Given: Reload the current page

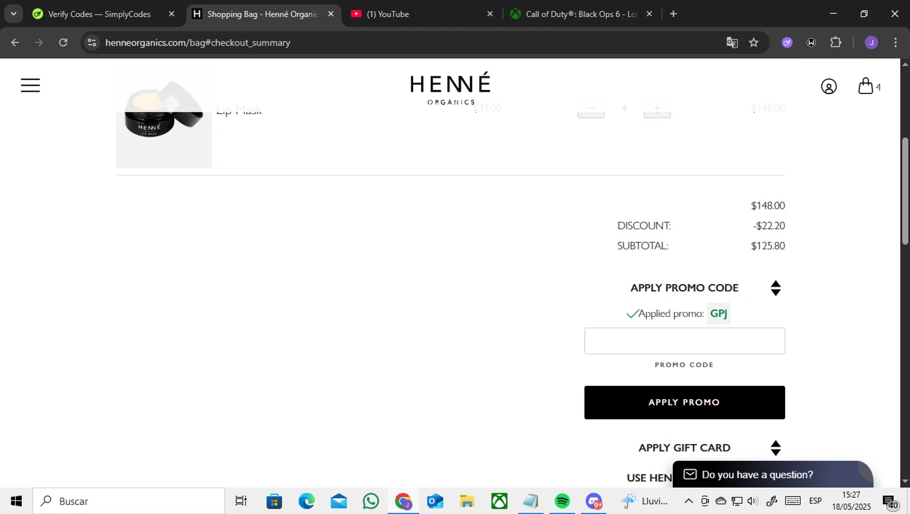Looking at the screenshot, I should coord(63,42).
